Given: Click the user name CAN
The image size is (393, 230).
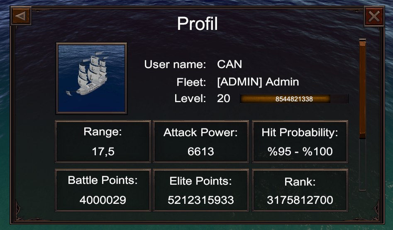Looking at the screenshot, I should click(x=229, y=64).
